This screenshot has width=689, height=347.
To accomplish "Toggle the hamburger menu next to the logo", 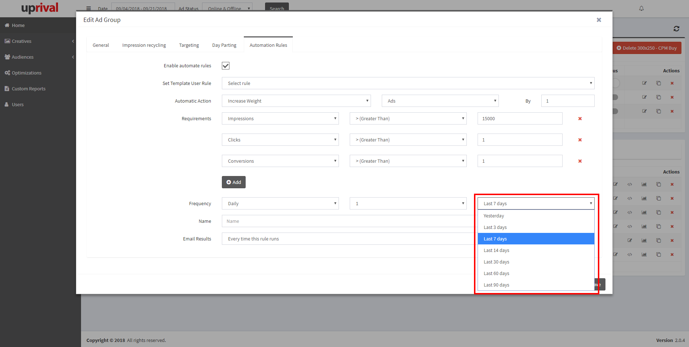I will [89, 8].
